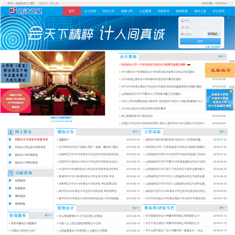Select the 工作动态 tab header
Viewport: 235px width, 235px height.
[153, 132]
